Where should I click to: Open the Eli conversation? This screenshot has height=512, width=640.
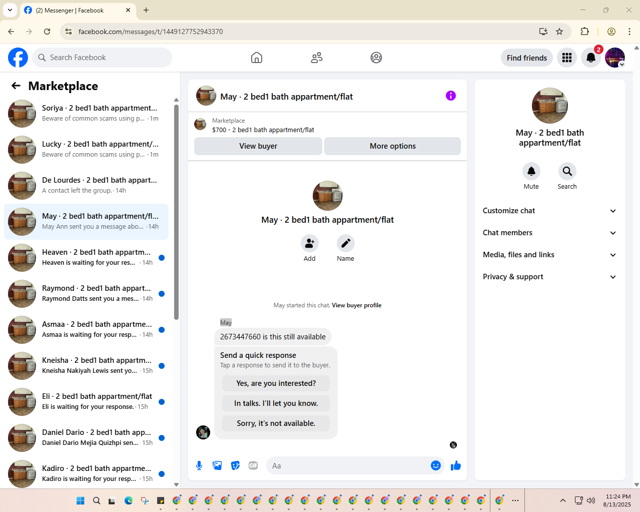tap(87, 402)
